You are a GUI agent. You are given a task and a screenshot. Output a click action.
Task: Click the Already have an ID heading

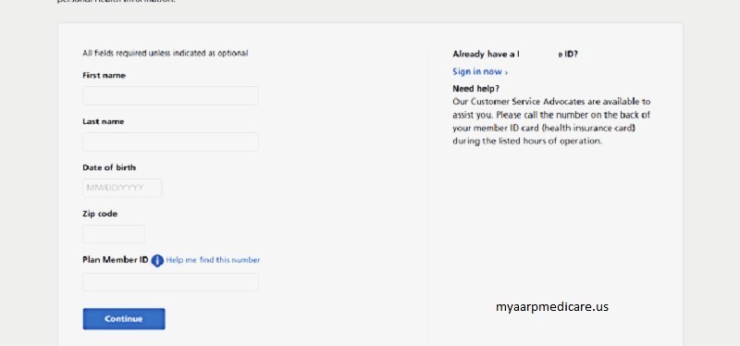click(515, 55)
